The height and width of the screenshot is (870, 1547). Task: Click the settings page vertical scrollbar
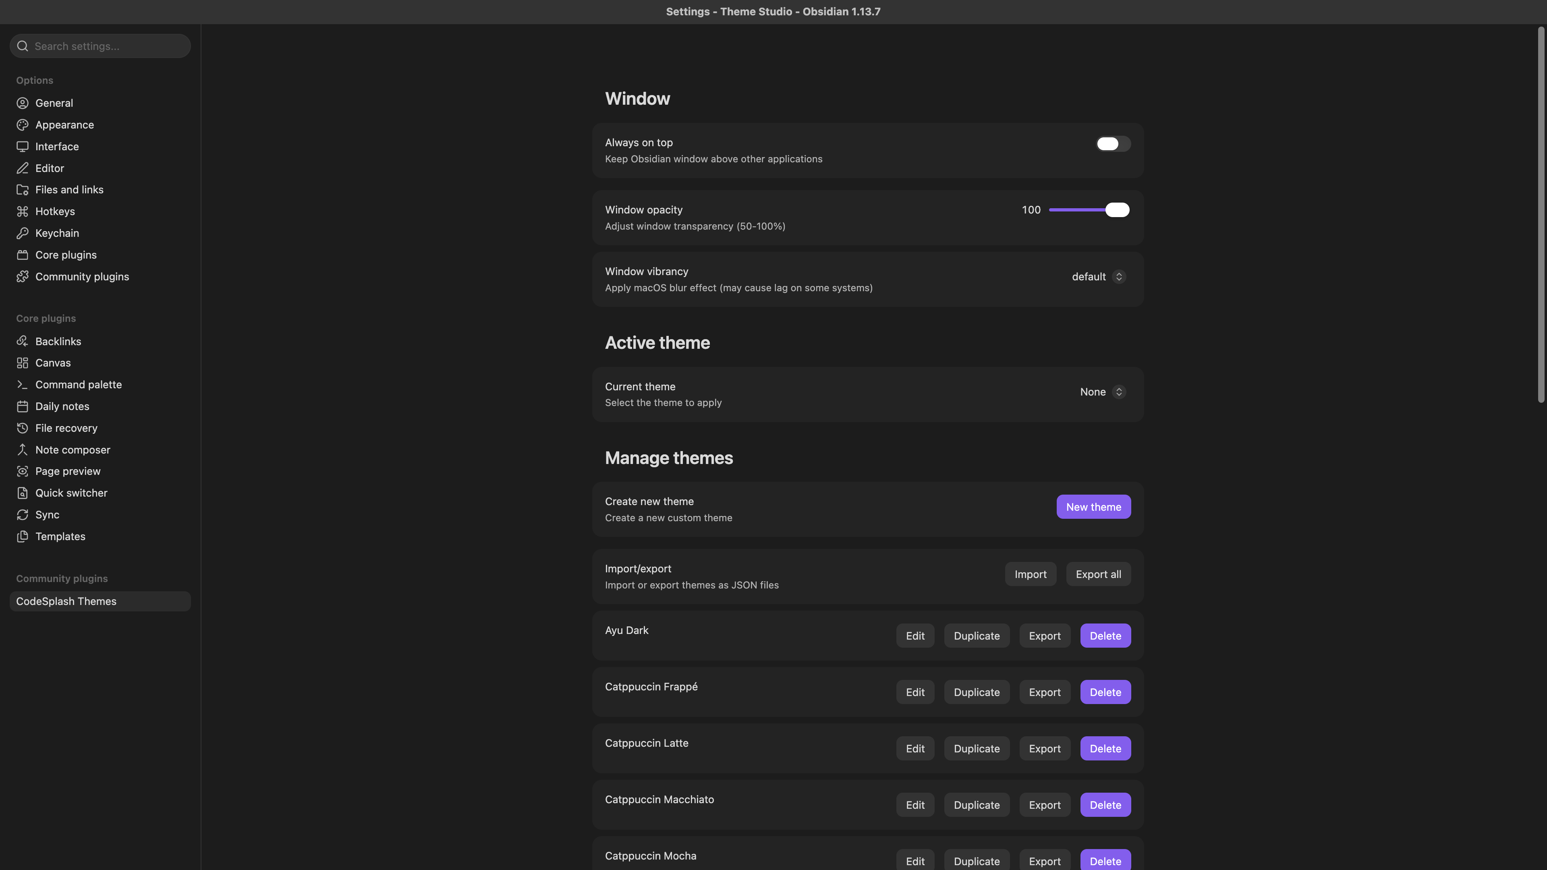coord(1541,214)
